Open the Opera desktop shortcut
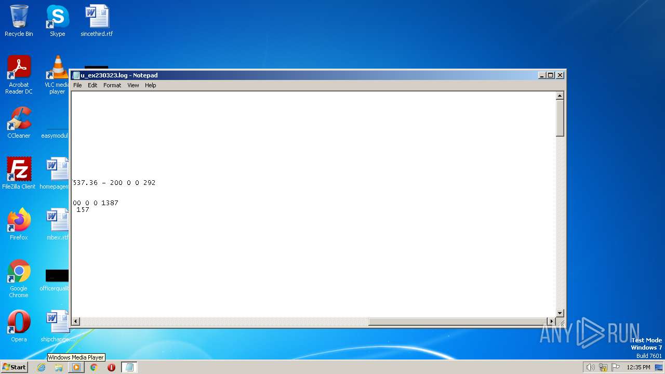This screenshot has height=374, width=665. (x=19, y=326)
